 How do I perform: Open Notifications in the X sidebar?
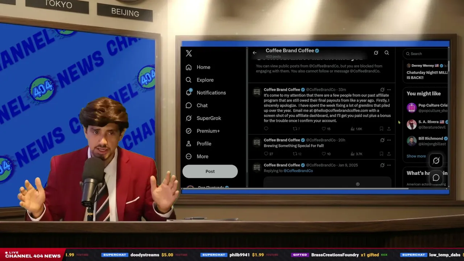[206, 92]
